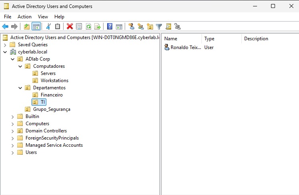Select the Computers container
This screenshot has height=195, width=299.
tap(38, 124)
